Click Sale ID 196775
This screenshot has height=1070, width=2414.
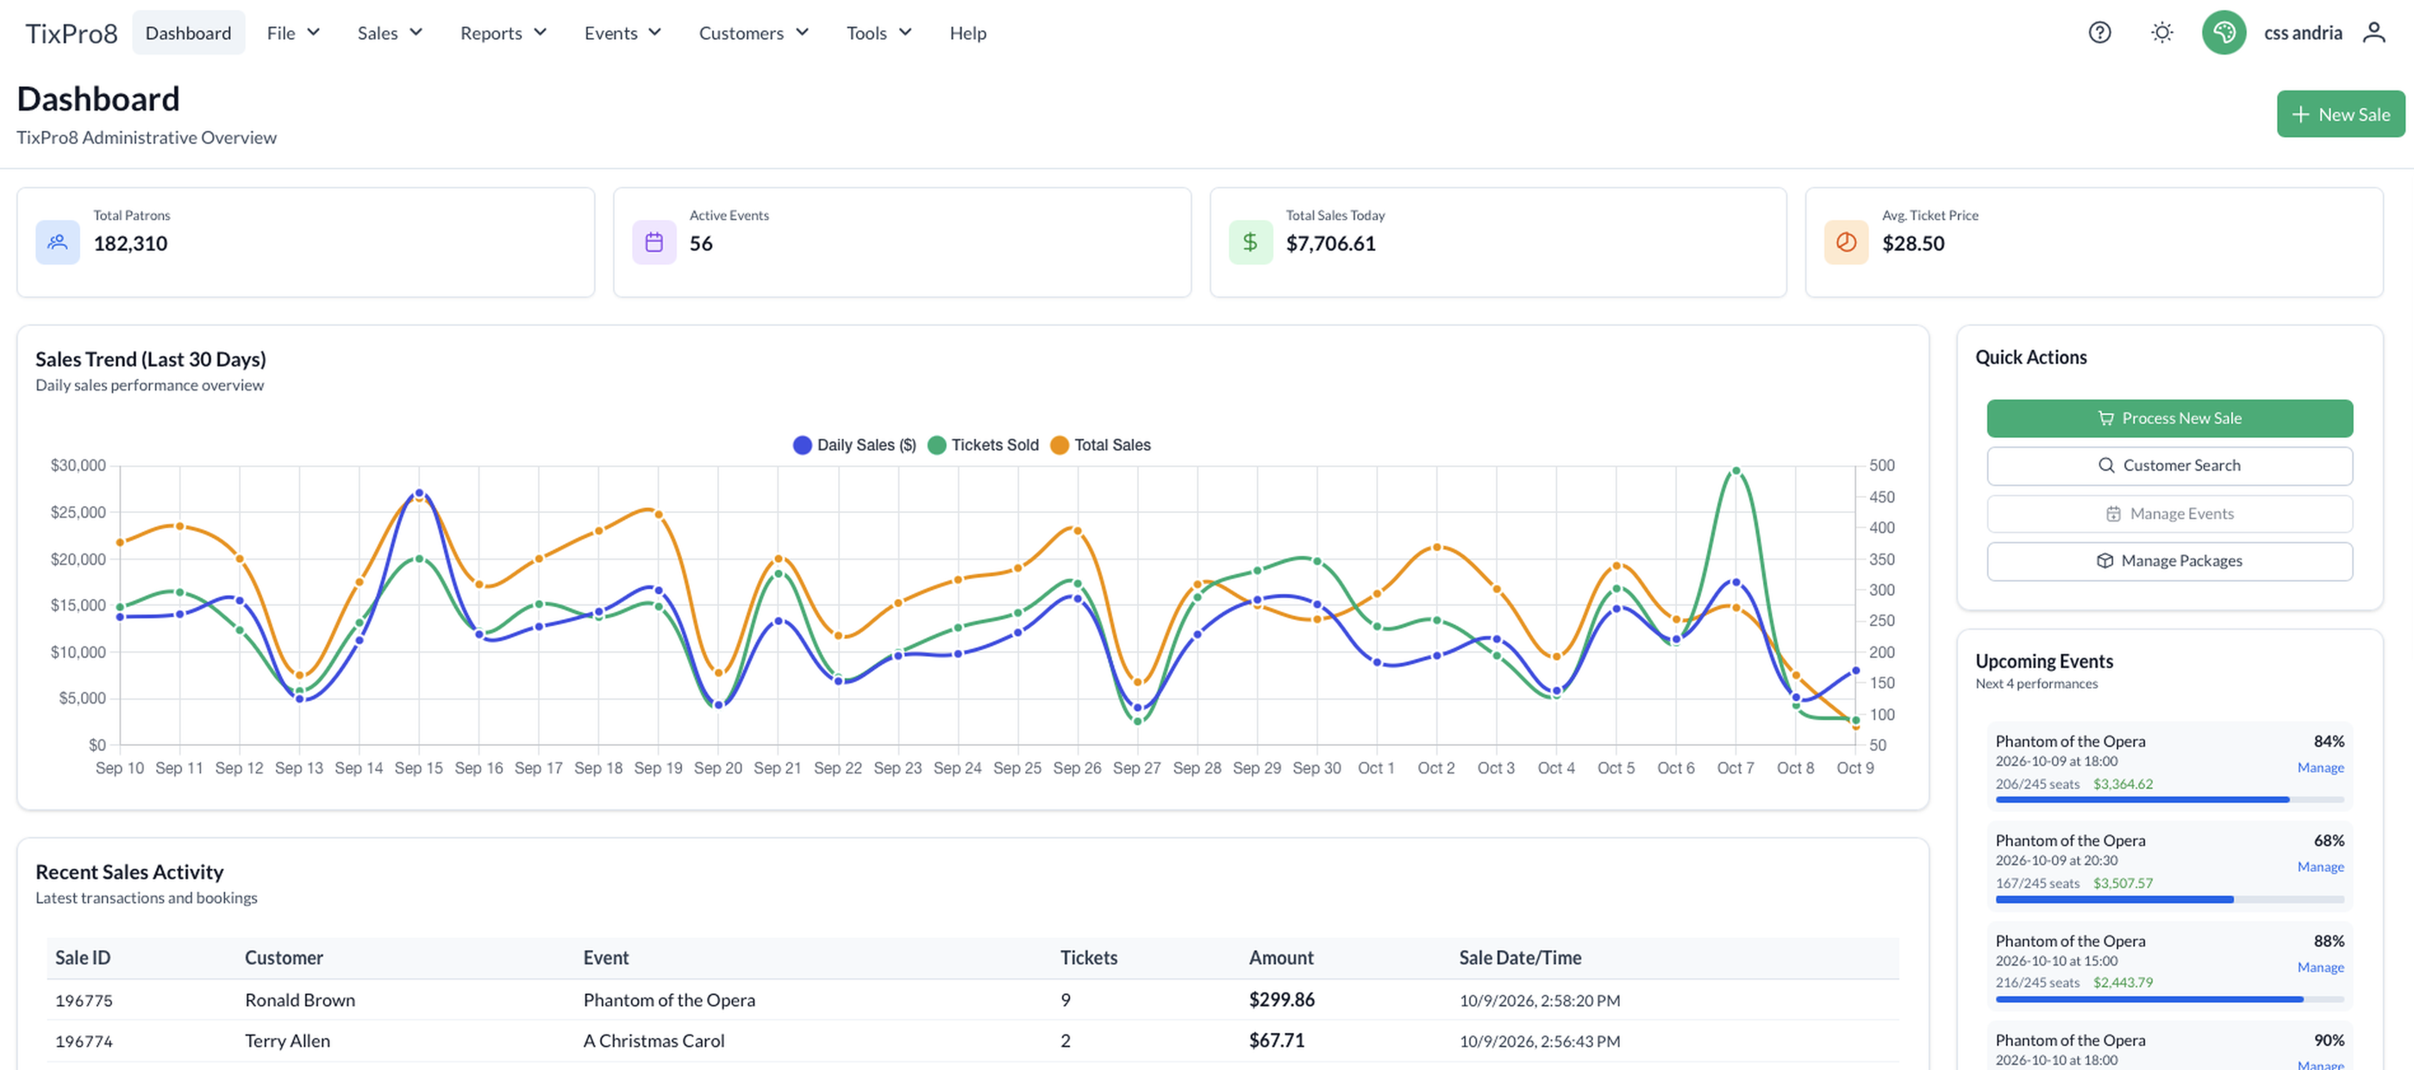84,1001
